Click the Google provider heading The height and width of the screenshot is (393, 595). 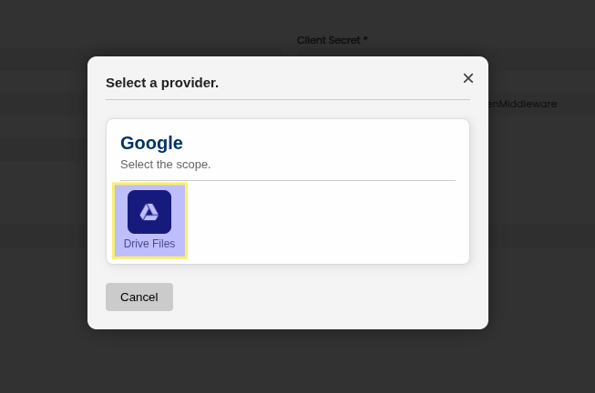pos(151,143)
